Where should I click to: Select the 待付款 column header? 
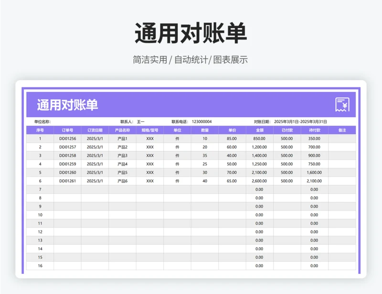pos(315,130)
